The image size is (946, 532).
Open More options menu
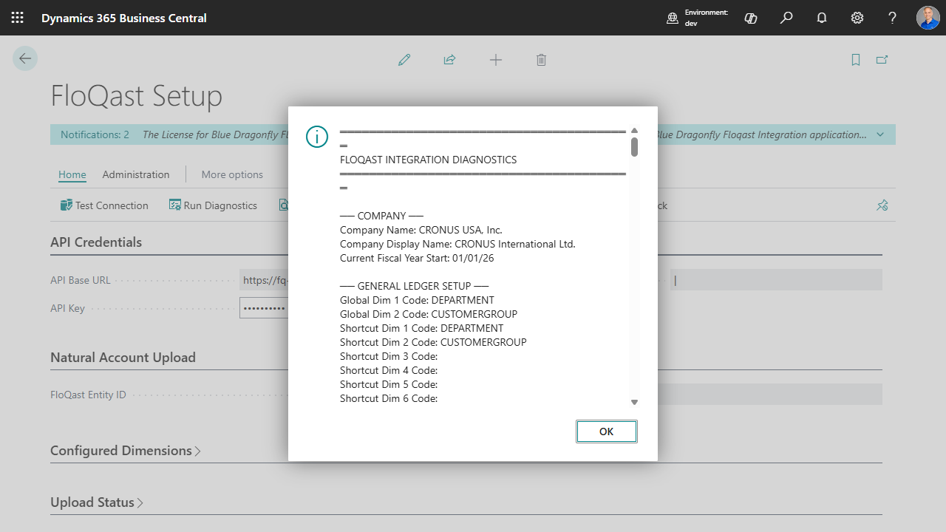pyautogui.click(x=232, y=174)
